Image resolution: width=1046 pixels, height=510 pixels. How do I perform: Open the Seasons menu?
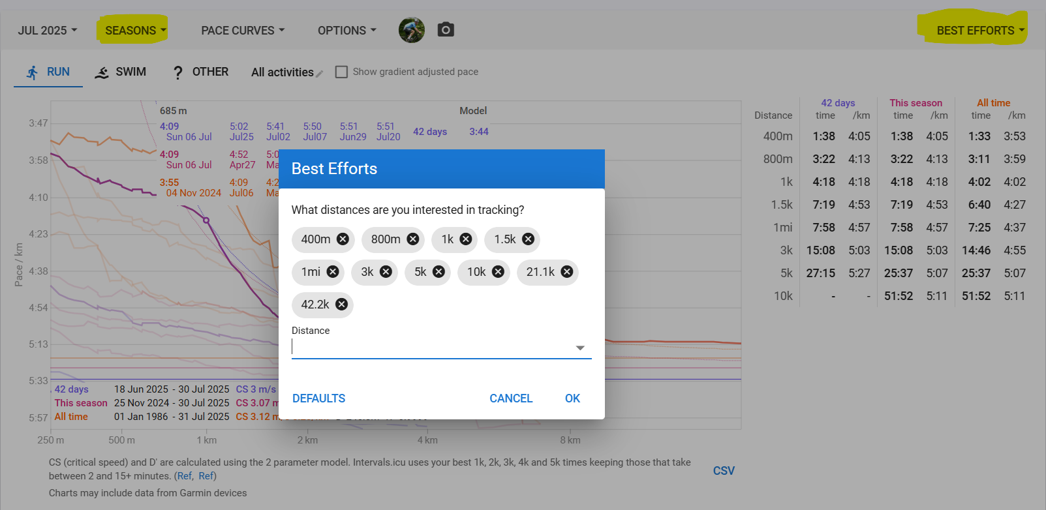pyautogui.click(x=136, y=31)
